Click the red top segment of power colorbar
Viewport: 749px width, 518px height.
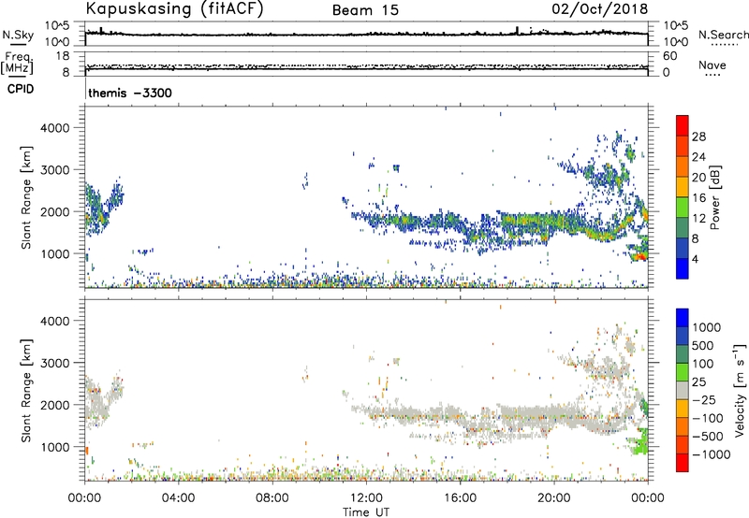point(683,126)
